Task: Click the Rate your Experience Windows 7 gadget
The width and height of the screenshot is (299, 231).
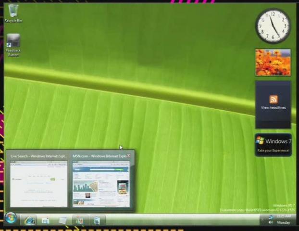Action: tap(273, 145)
